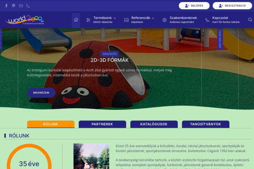Go to the home page icon
The height and width of the screenshot is (169, 254).
coord(76,20)
